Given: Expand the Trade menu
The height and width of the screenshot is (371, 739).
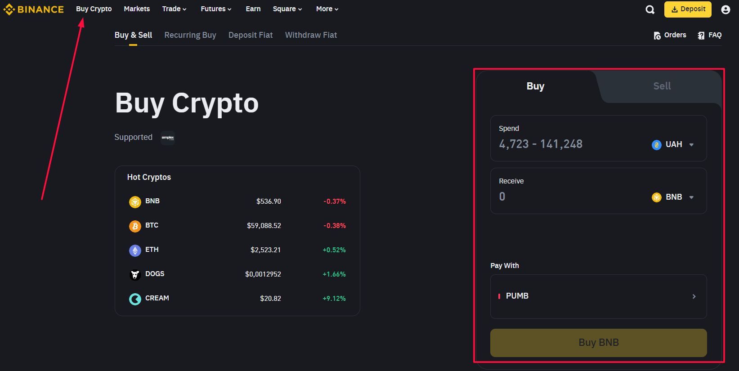Looking at the screenshot, I should [174, 9].
